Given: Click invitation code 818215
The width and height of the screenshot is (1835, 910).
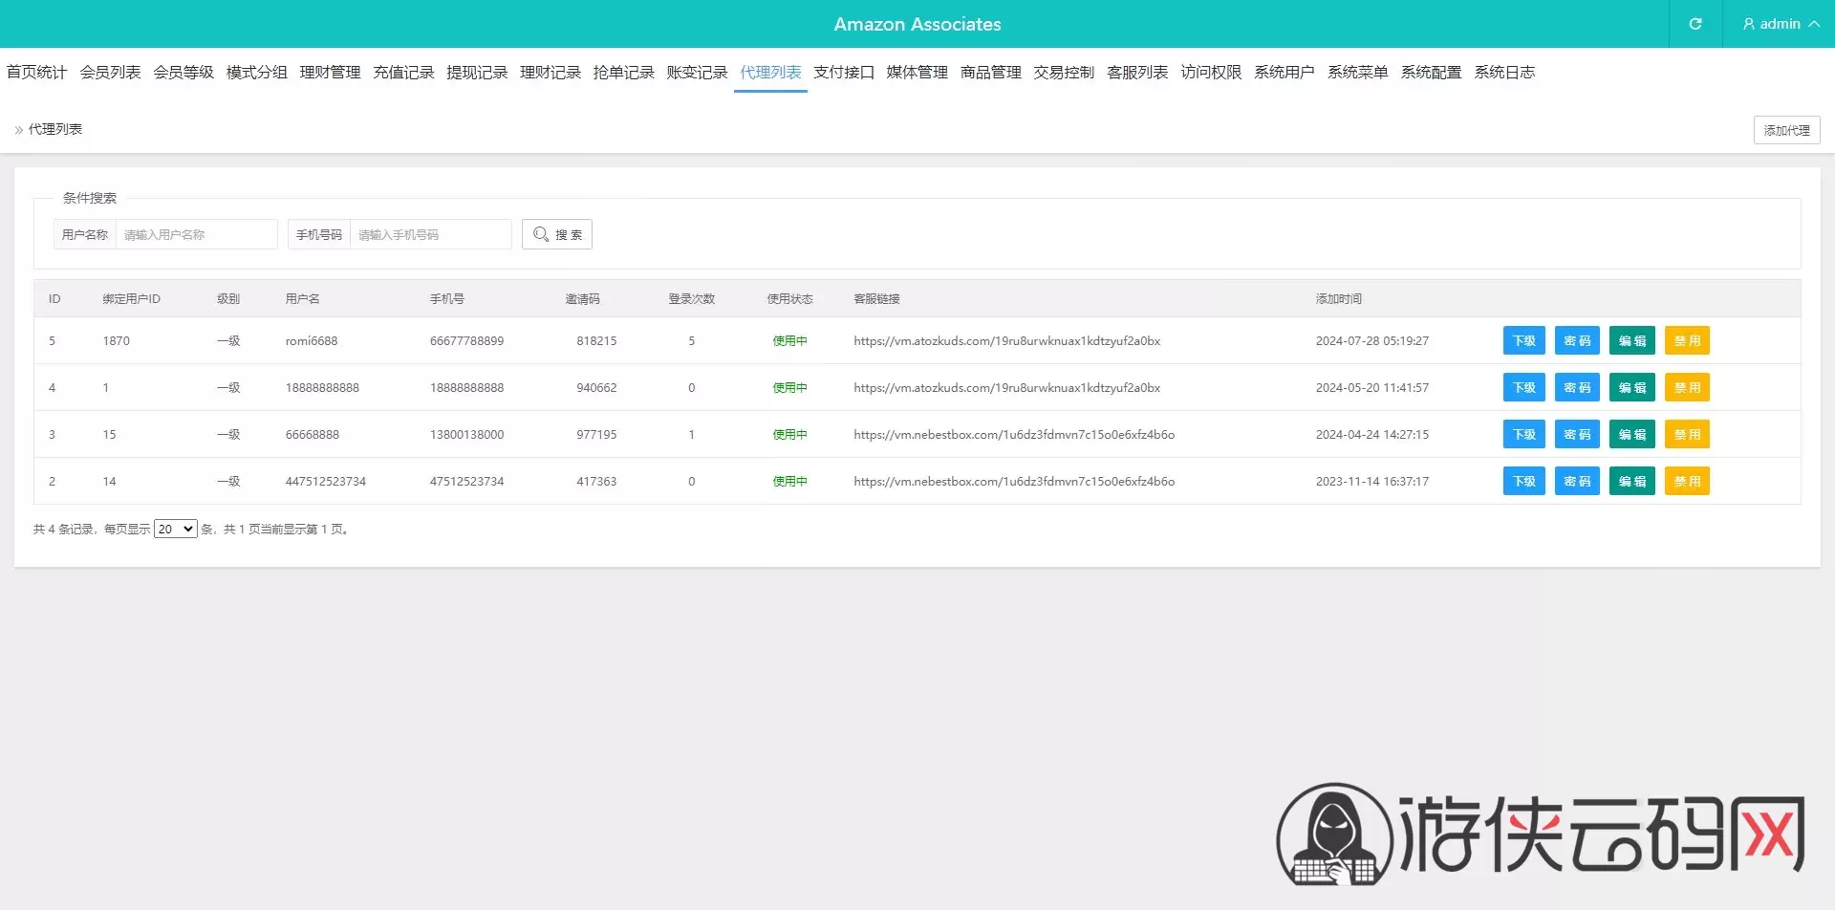Looking at the screenshot, I should point(596,340).
